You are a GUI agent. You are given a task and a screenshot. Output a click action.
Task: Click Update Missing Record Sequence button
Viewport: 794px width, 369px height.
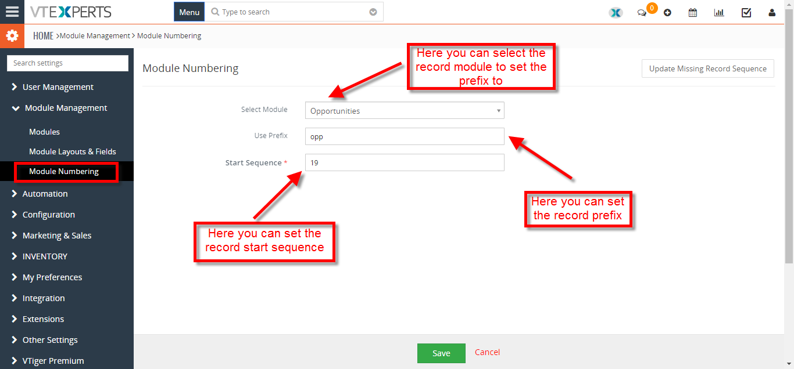click(x=708, y=68)
